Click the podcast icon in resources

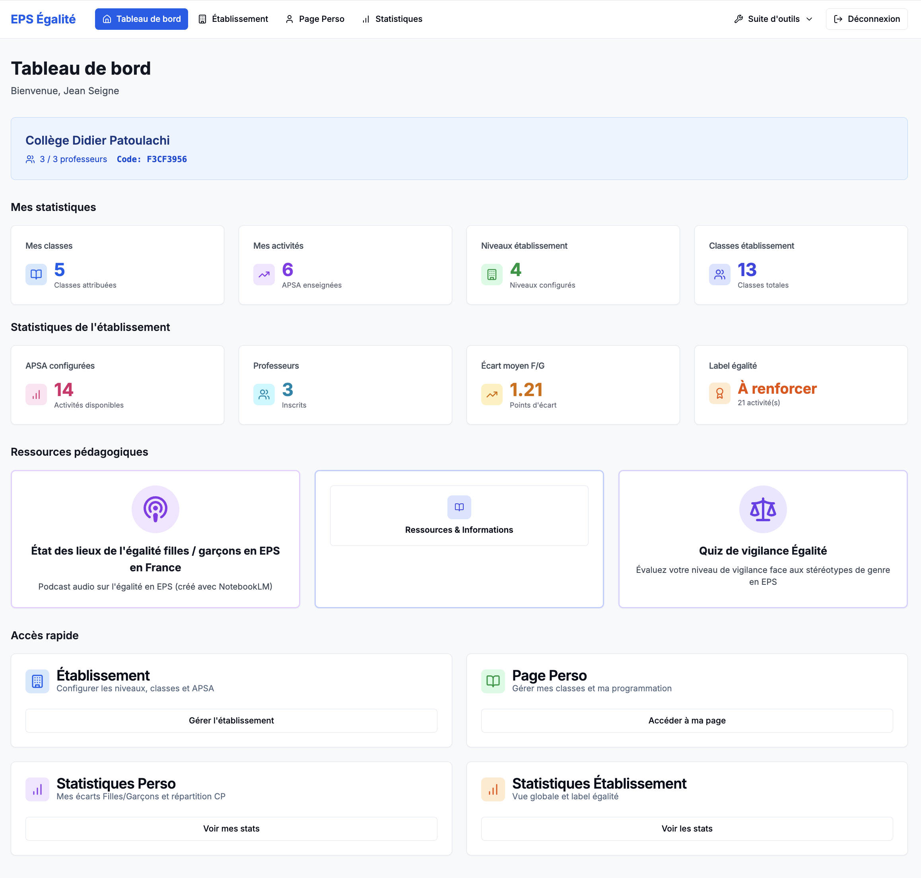(x=155, y=509)
